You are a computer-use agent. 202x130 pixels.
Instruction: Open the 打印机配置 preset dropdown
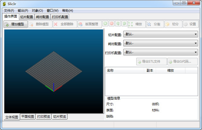coord(161,52)
